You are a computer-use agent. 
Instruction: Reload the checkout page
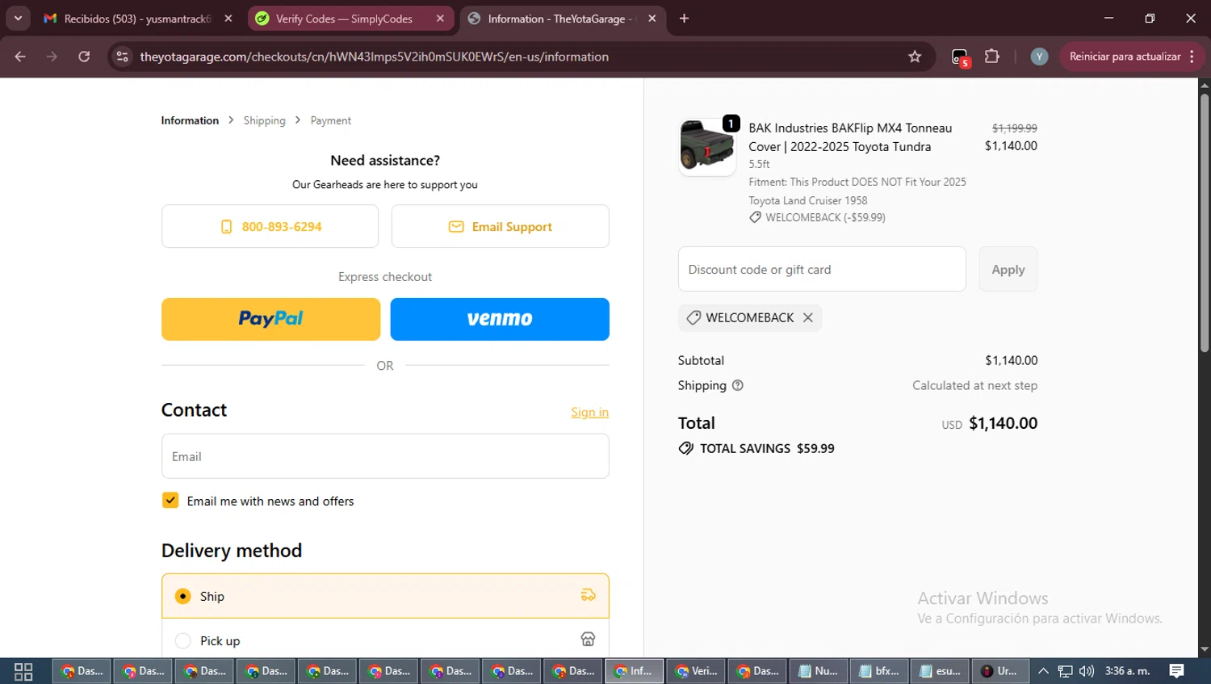[x=84, y=57]
